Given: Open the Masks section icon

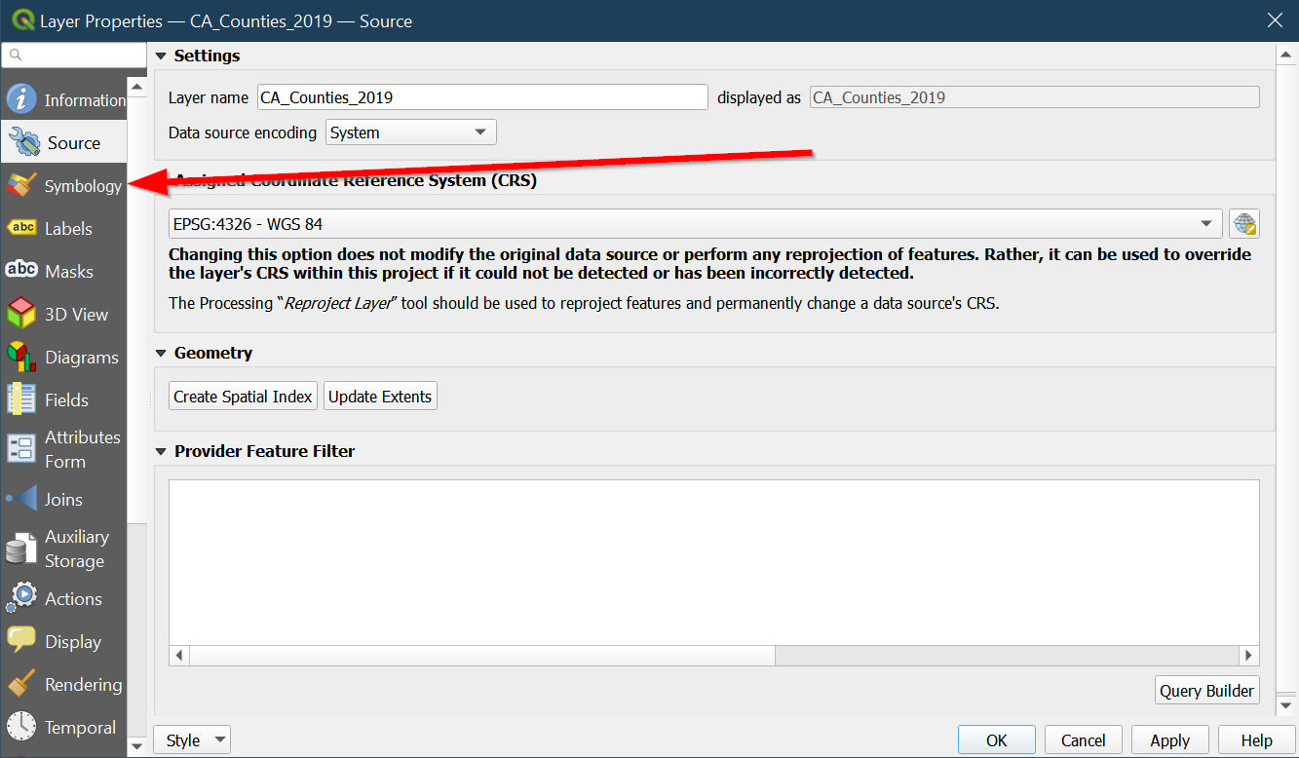Looking at the screenshot, I should point(21,271).
